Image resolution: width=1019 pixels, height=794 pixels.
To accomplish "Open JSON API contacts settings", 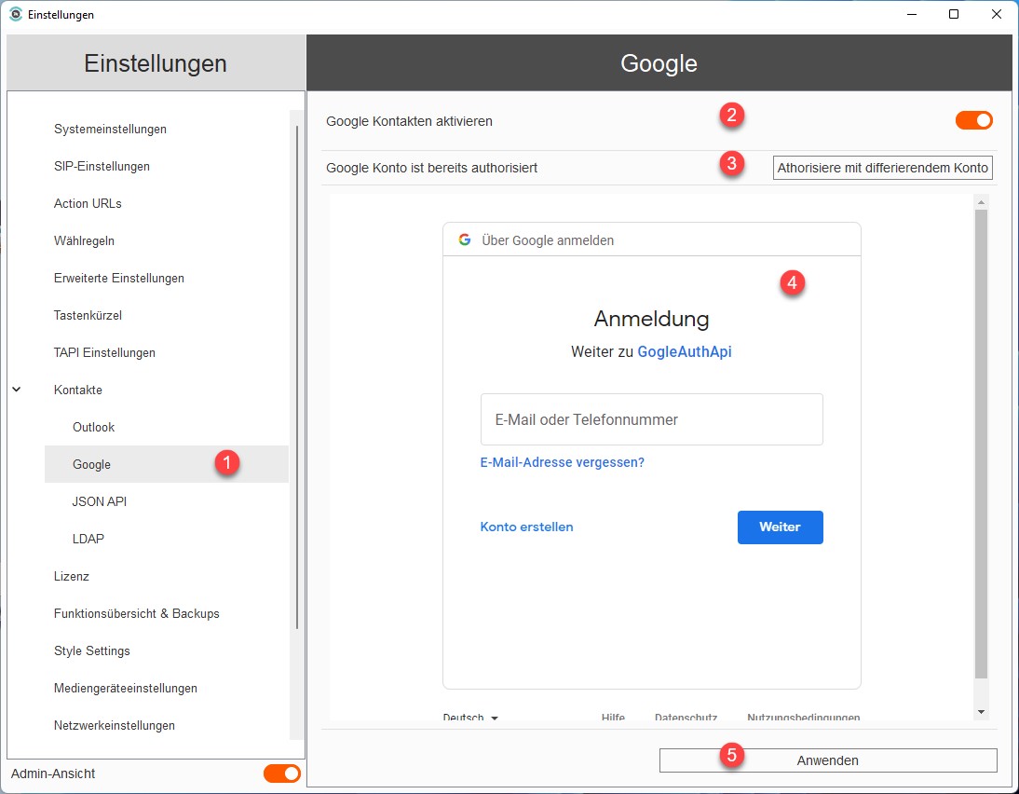I will 100,501.
